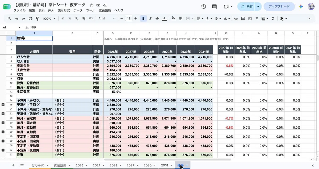The height and width of the screenshot is (169, 319).
Task: Toggle italic formatting
Action: (x=150, y=19)
